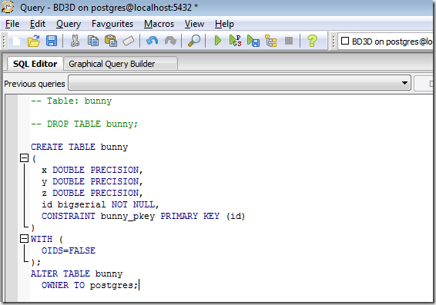This screenshot has height=305, width=436.
Task: Undo the last change with the blue arrow
Action: coord(152,41)
